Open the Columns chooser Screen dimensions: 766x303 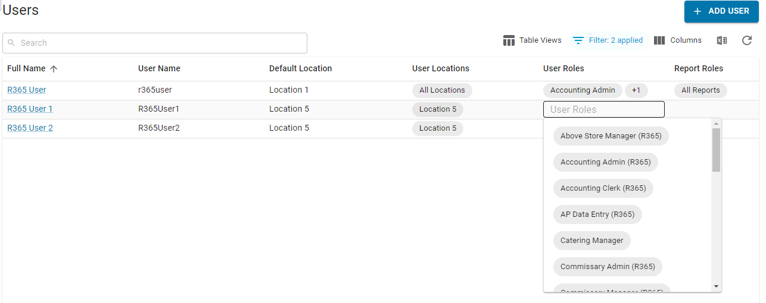click(678, 40)
